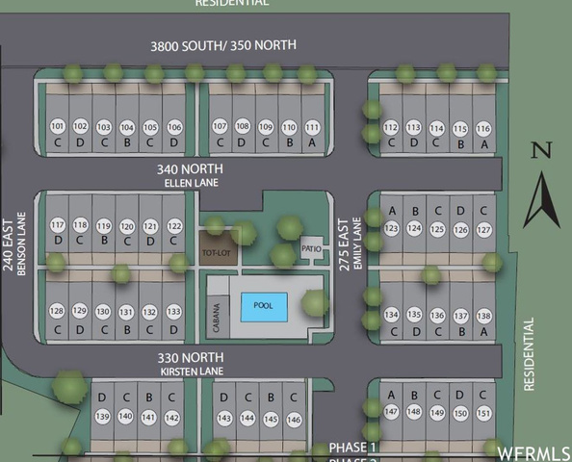Screen dimensions: 572x462
Task: Click lot 122 number marker
Action: (174, 226)
